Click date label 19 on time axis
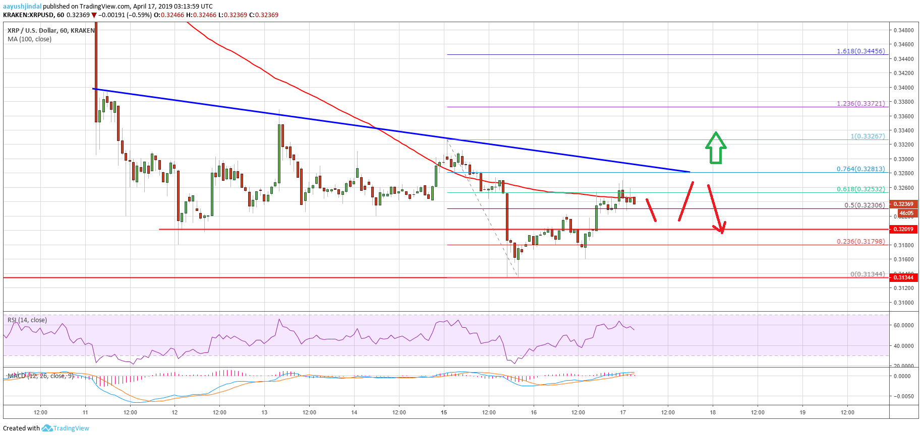Viewport: 922px width, 437px height. tap(802, 412)
